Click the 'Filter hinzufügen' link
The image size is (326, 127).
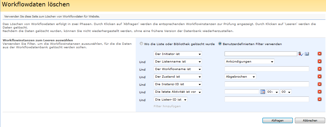click(167, 106)
